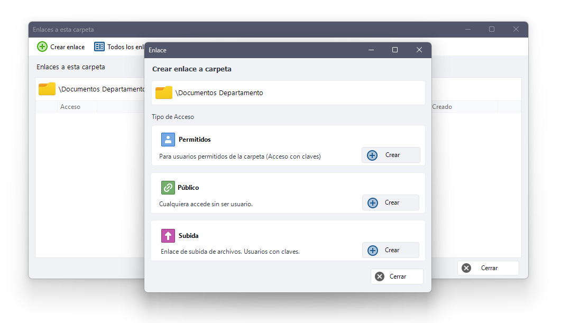Click text 'Para usuarios permitidos de la carpeta'

[x=212, y=156]
